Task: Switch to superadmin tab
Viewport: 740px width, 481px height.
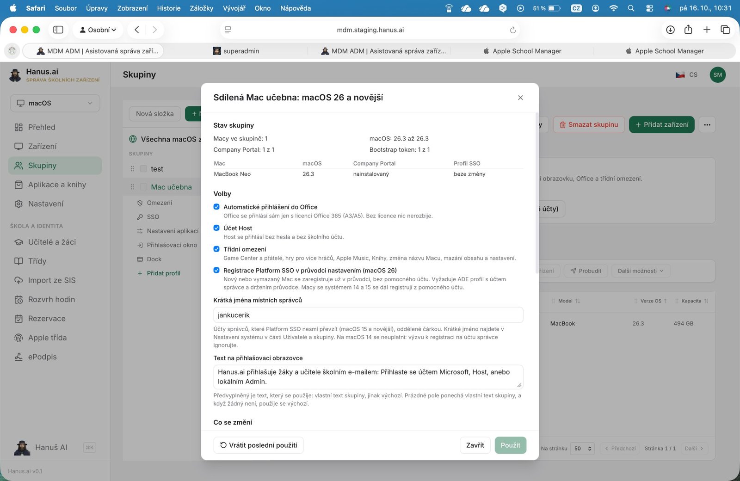Action: click(236, 51)
